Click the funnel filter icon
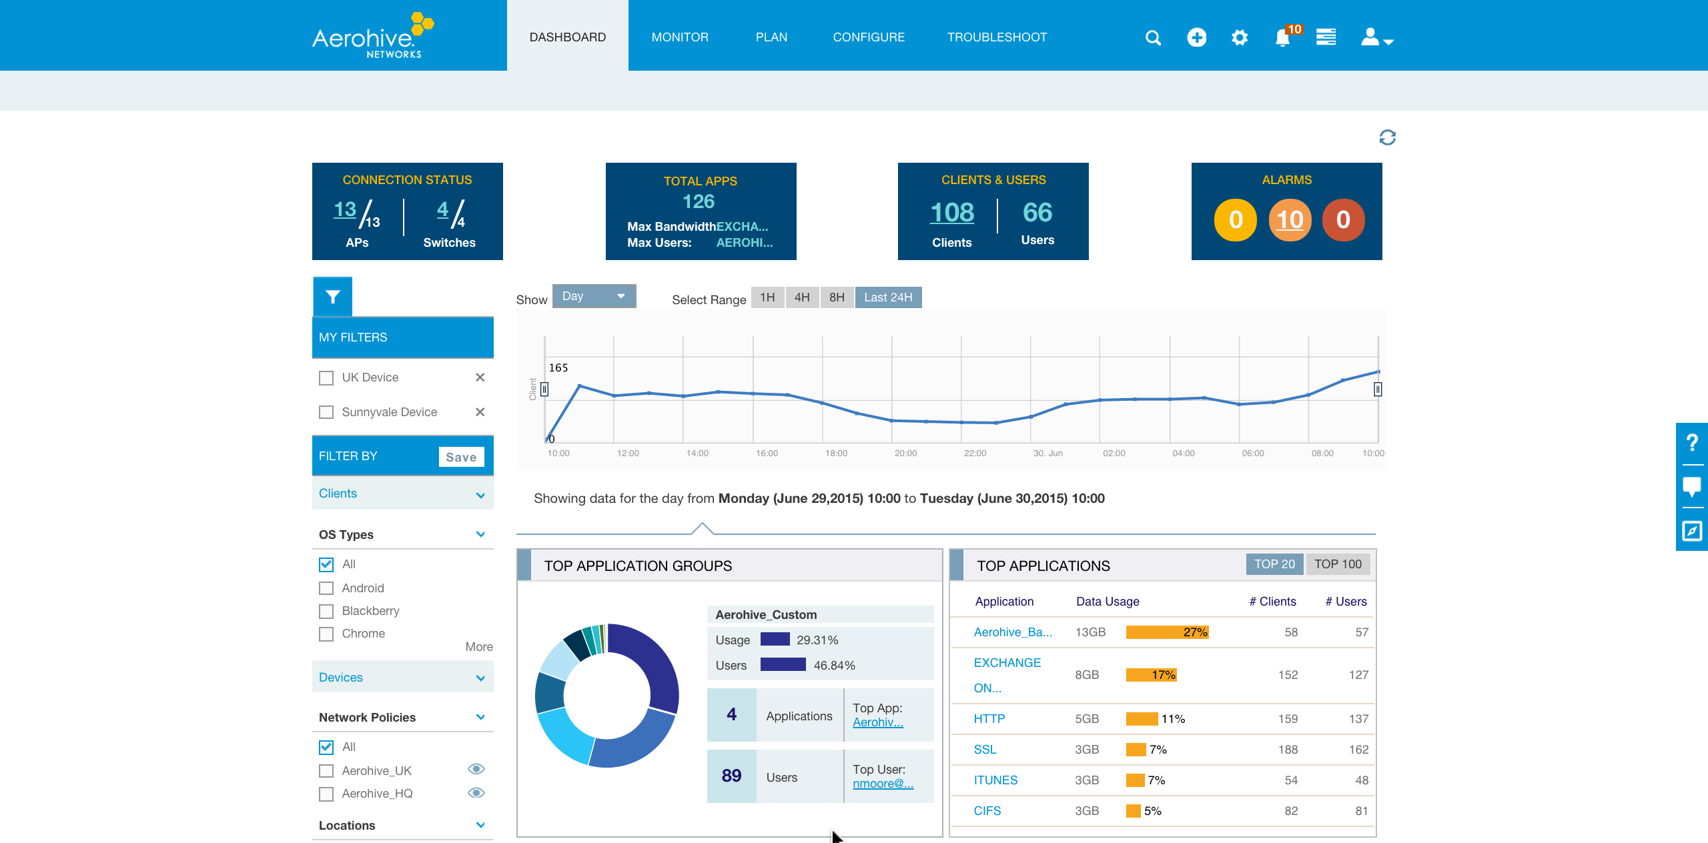Screen dimensions: 1708x843 tap(332, 297)
